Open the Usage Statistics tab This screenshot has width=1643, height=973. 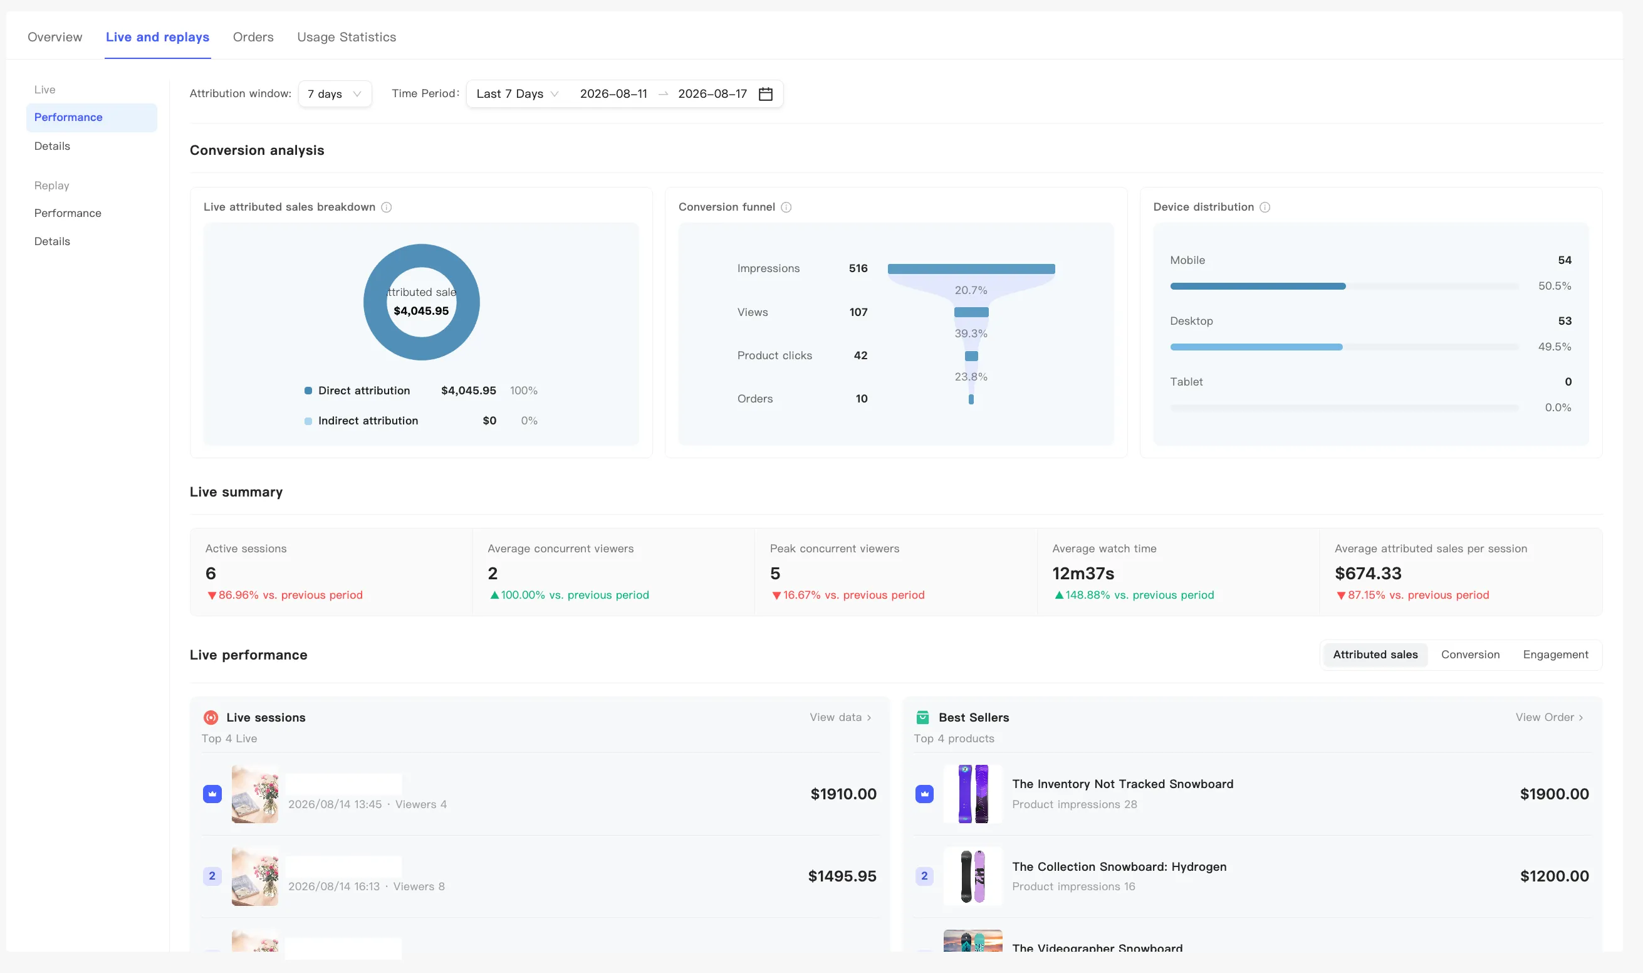[346, 37]
